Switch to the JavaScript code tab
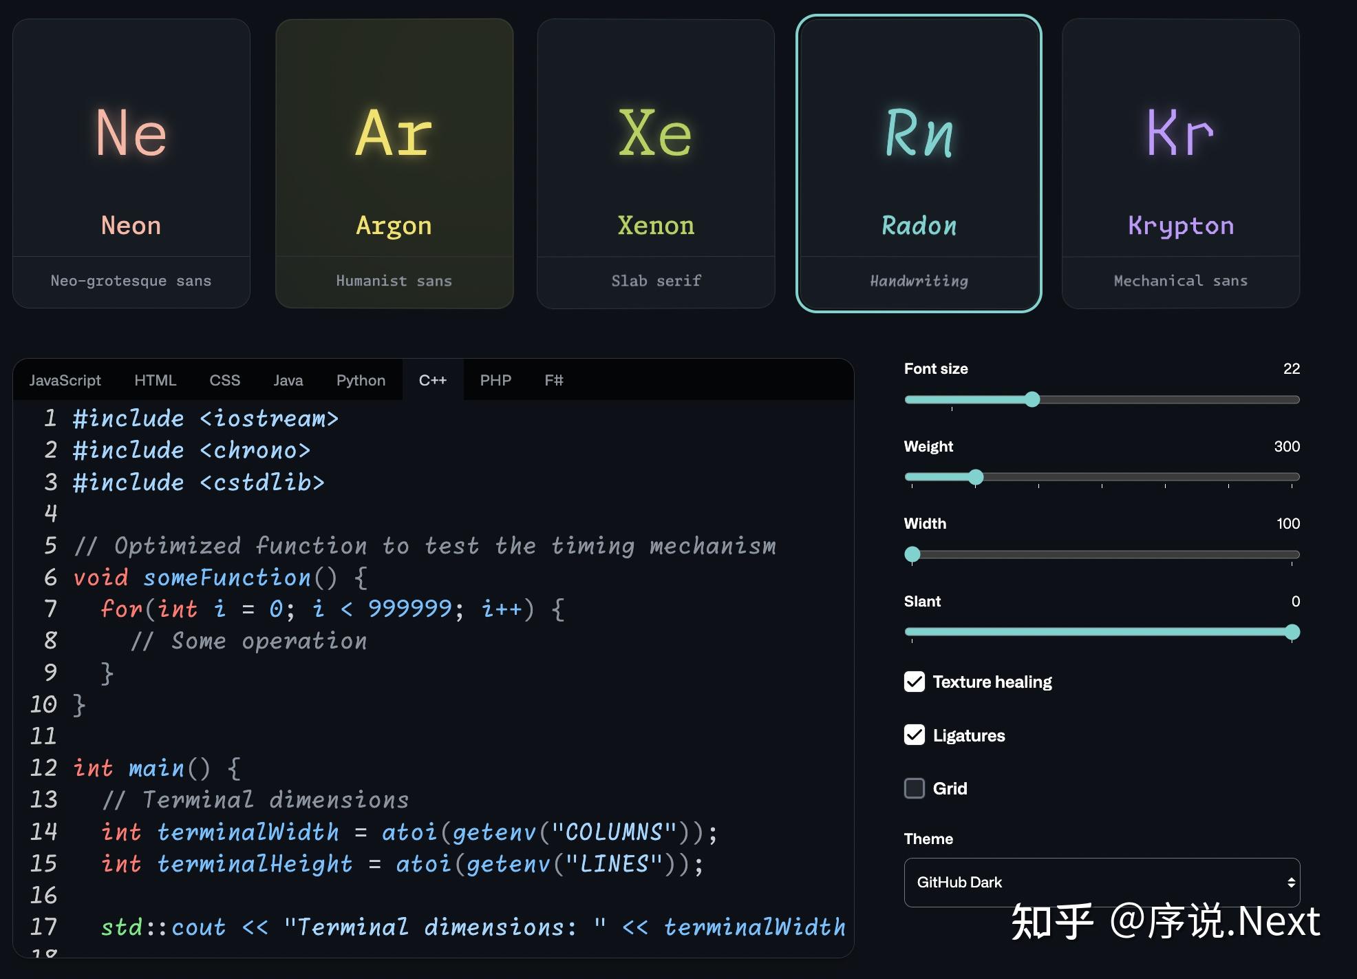This screenshot has height=979, width=1357. click(65, 379)
